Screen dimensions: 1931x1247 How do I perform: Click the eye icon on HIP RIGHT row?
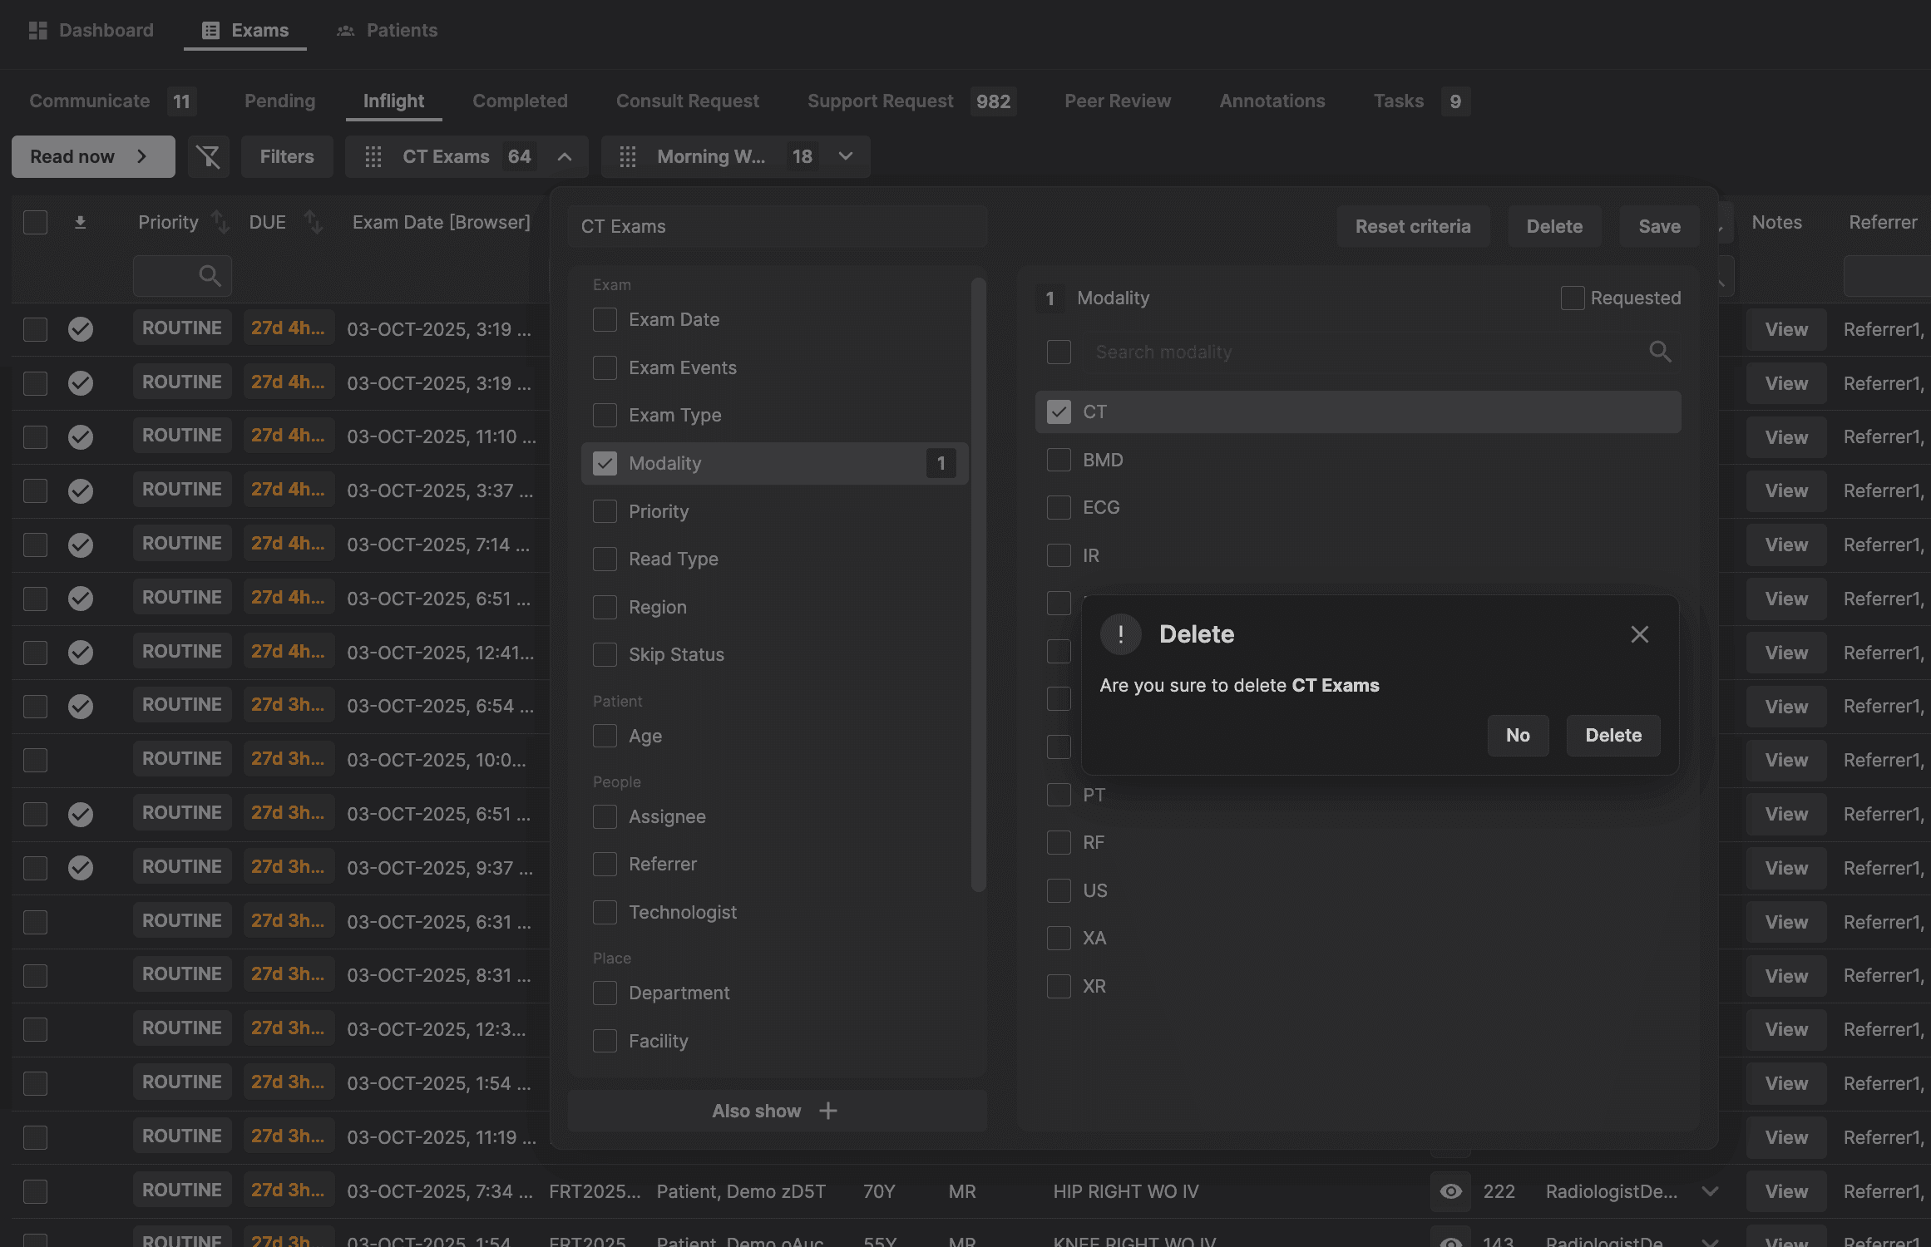[1450, 1191]
